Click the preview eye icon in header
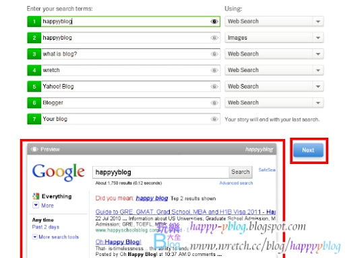The width and height of the screenshot is (345, 258). (34, 149)
